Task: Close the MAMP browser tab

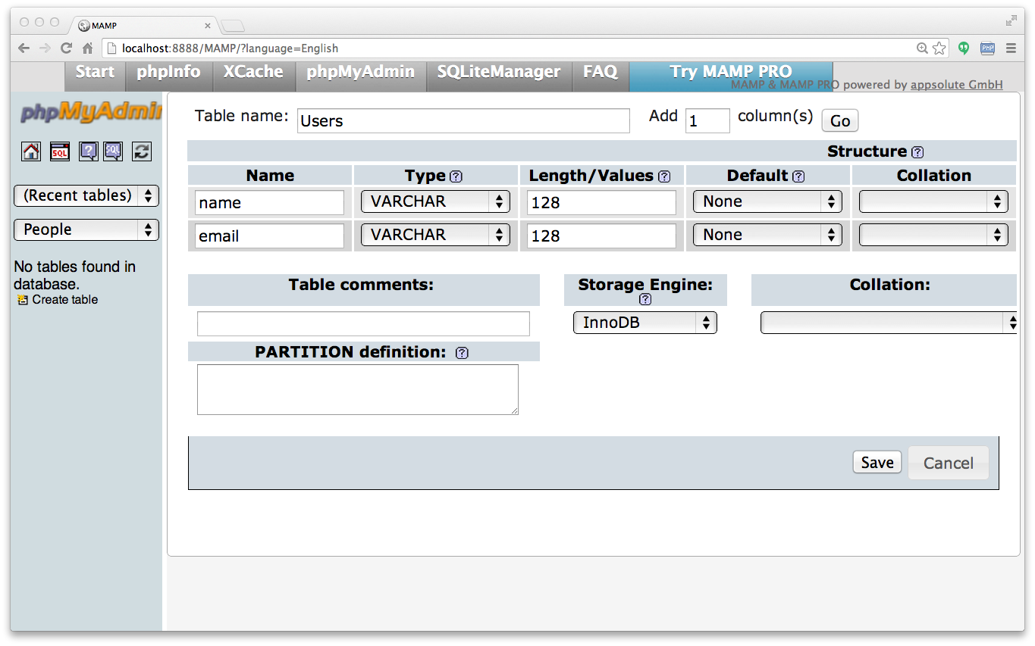Action: pyautogui.click(x=209, y=26)
